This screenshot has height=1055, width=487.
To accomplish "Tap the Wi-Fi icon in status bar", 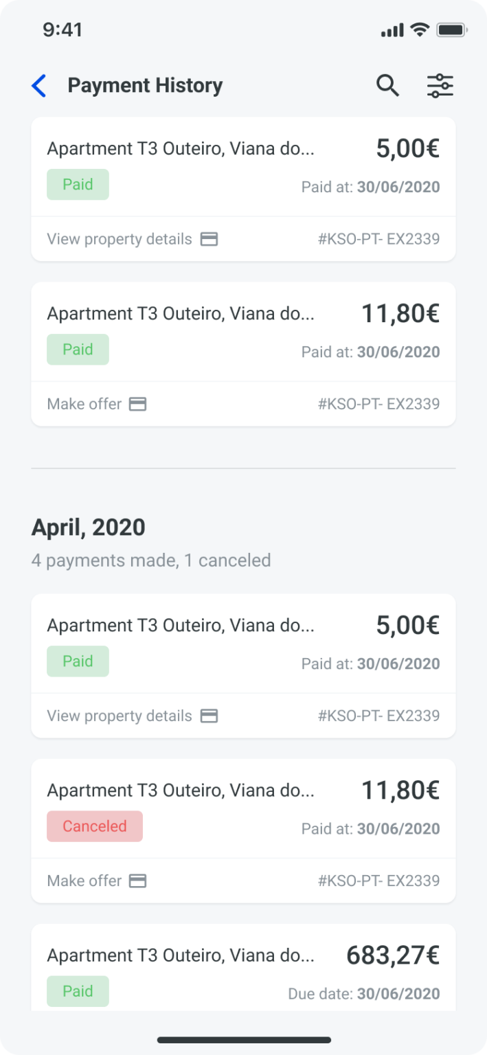I will pos(418,30).
